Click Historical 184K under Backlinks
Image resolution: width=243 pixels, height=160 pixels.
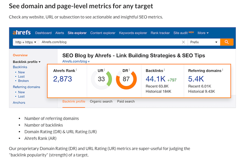coord(158,91)
